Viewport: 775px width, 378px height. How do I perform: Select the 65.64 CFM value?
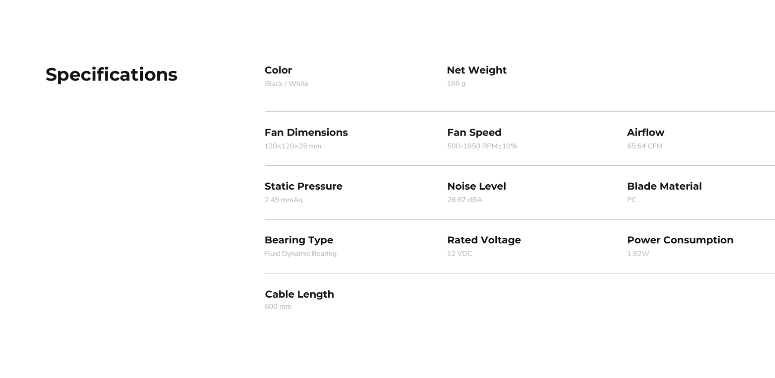click(x=644, y=146)
